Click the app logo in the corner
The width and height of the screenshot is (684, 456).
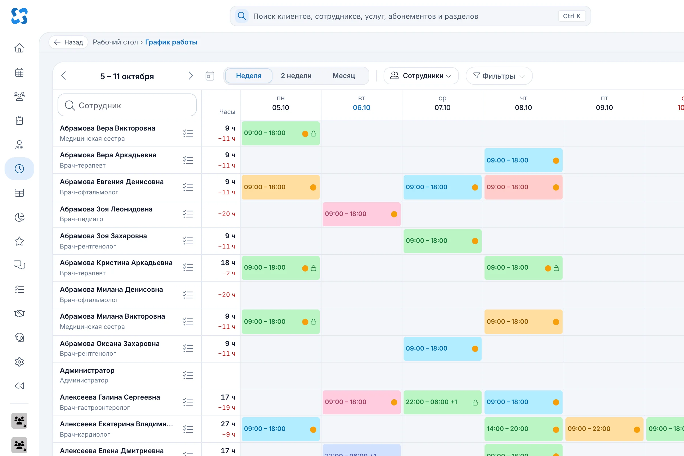19,16
